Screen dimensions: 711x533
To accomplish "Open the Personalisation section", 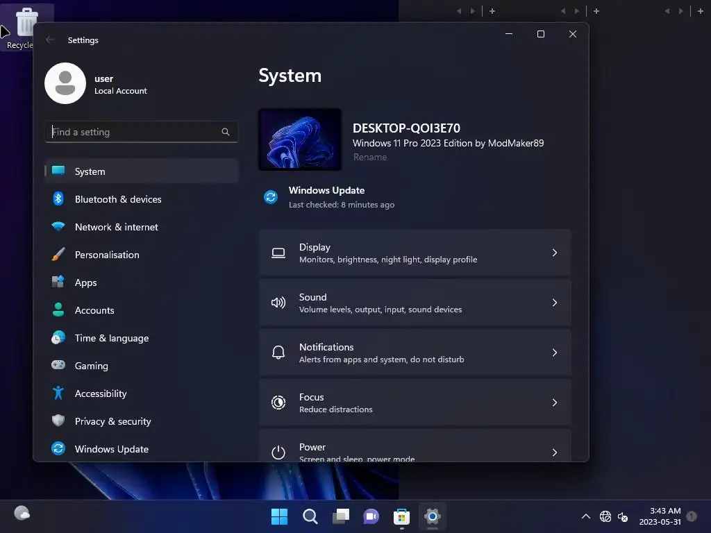I will (142, 255).
